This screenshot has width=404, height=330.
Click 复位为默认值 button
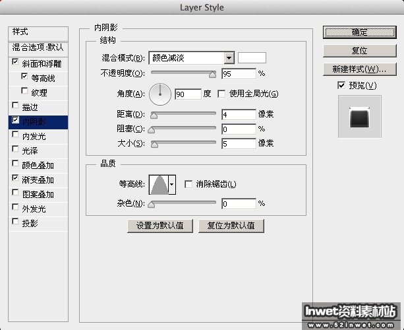[231, 226]
